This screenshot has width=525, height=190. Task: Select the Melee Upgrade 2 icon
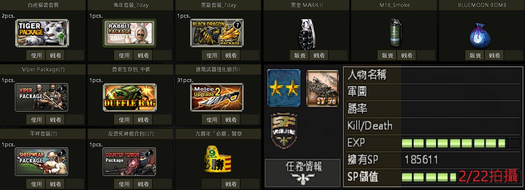click(x=217, y=97)
